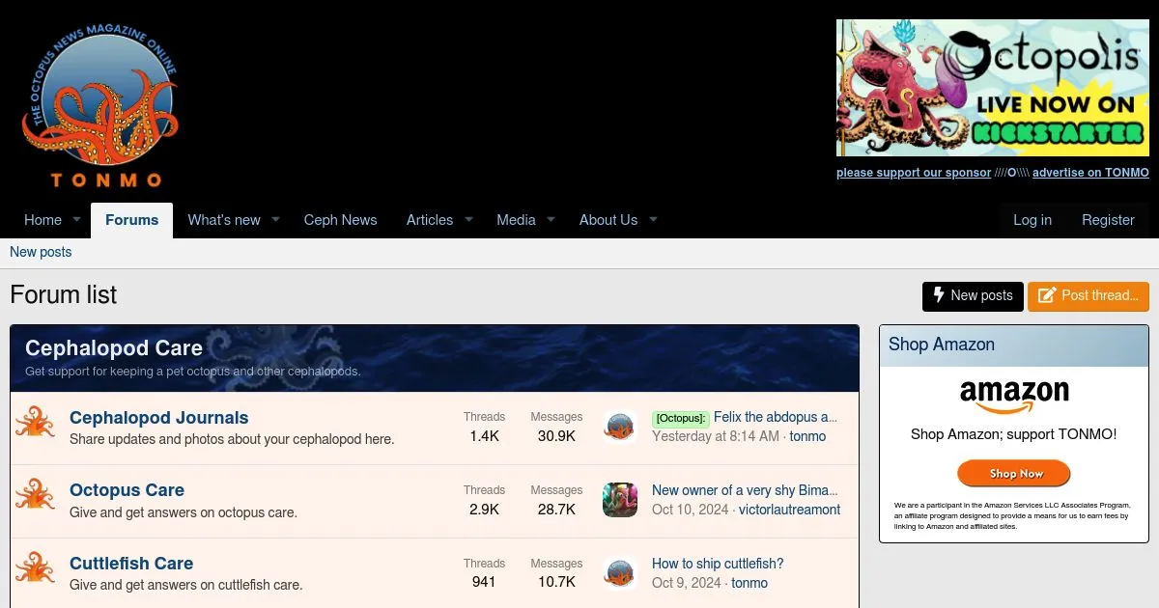Viewport: 1159px width, 608px height.
Task: Open the Media tab
Action: tap(516, 220)
